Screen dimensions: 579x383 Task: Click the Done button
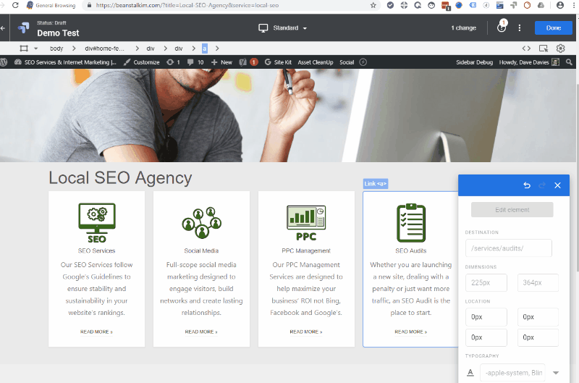(x=554, y=28)
